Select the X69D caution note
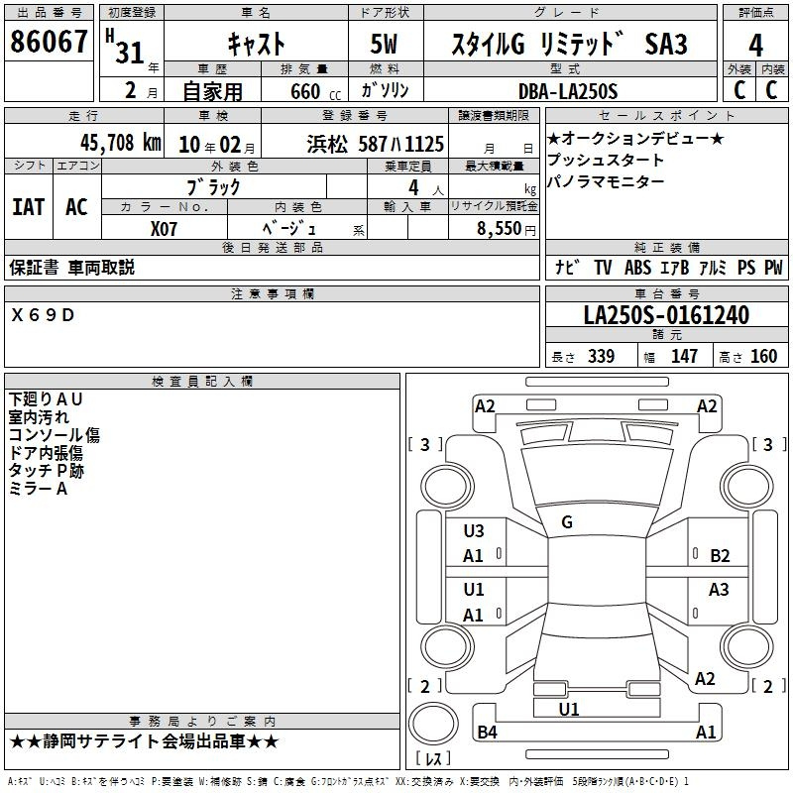 43,315
